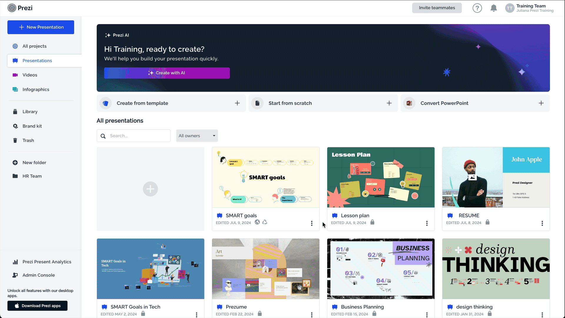565x318 pixels.
Task: Click the TT profile avatar
Action: pos(510,8)
